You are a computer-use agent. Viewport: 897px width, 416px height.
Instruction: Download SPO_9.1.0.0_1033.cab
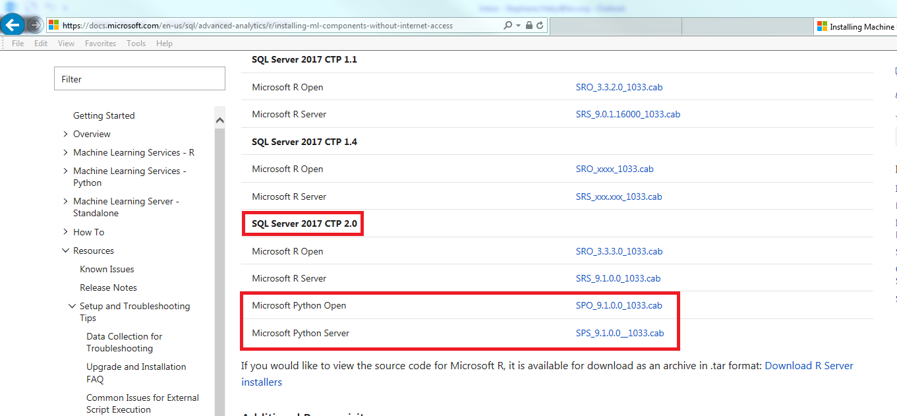tap(619, 305)
